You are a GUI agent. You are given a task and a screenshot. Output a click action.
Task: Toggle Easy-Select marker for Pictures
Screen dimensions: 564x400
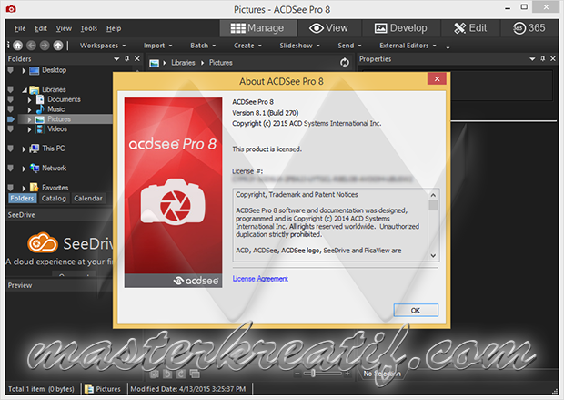click(11, 119)
